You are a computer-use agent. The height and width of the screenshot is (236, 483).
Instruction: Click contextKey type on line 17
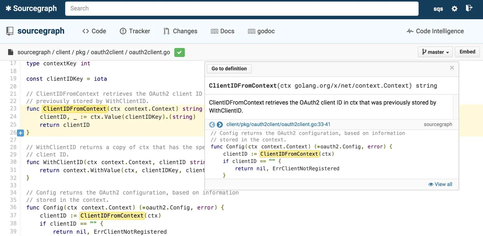[60, 63]
